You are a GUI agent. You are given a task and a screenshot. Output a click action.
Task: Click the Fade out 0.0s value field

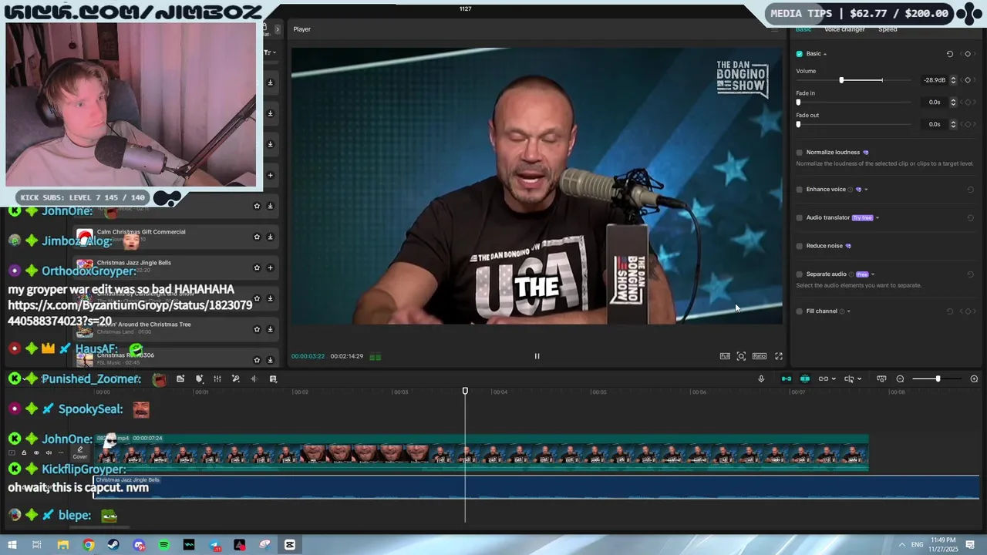point(934,124)
